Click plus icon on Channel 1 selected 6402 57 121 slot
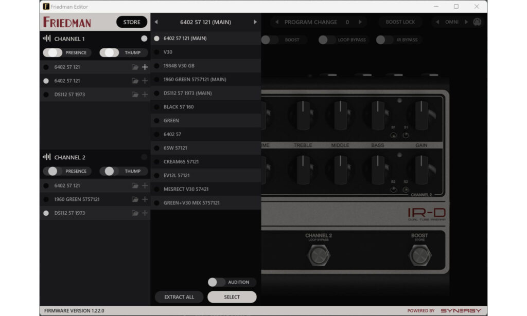The image size is (527, 316). point(145,81)
